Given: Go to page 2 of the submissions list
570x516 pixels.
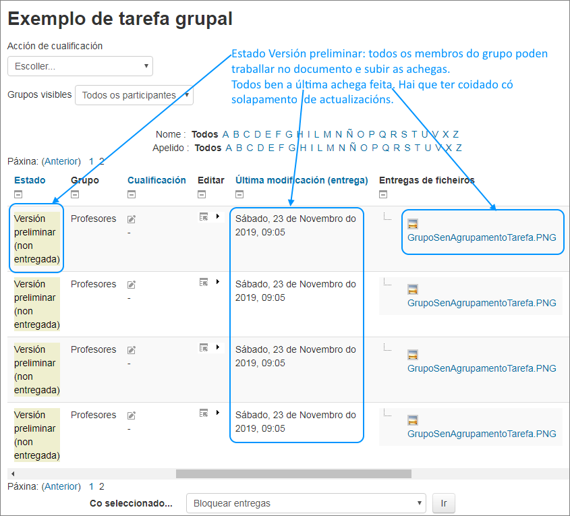Looking at the screenshot, I should click(x=102, y=486).
